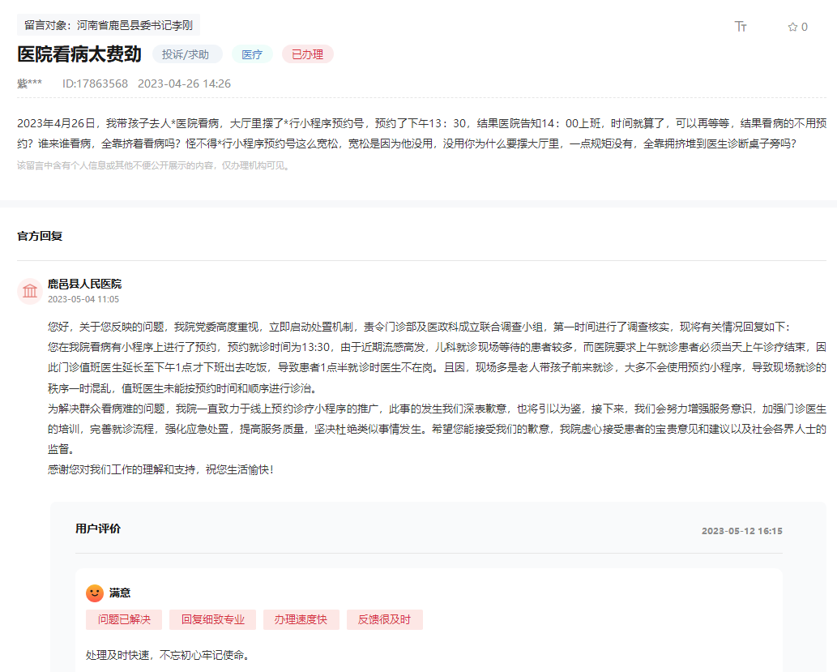837x672 pixels.
Task: Click the star favorite icon
Action: coord(792,27)
